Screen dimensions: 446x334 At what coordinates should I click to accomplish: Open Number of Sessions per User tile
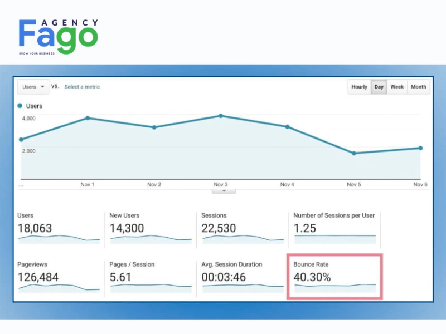(x=335, y=228)
